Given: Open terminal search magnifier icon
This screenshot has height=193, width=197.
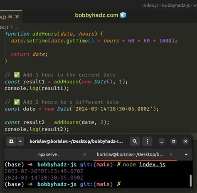Looking at the screenshot, I should point(135,141).
